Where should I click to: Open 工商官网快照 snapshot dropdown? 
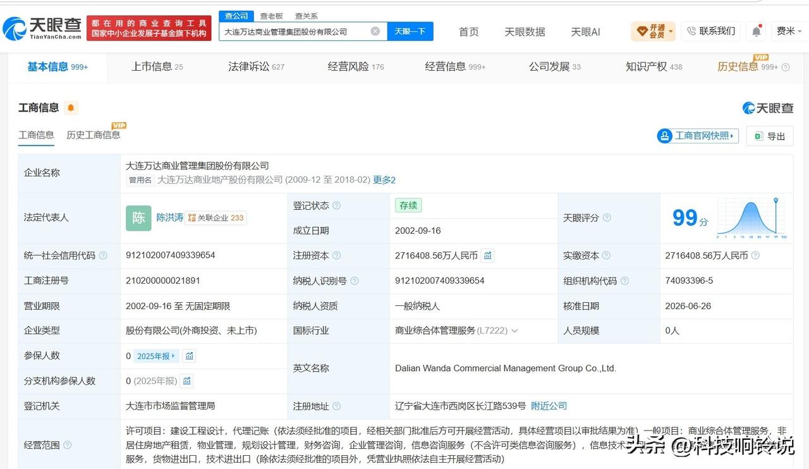coord(698,136)
